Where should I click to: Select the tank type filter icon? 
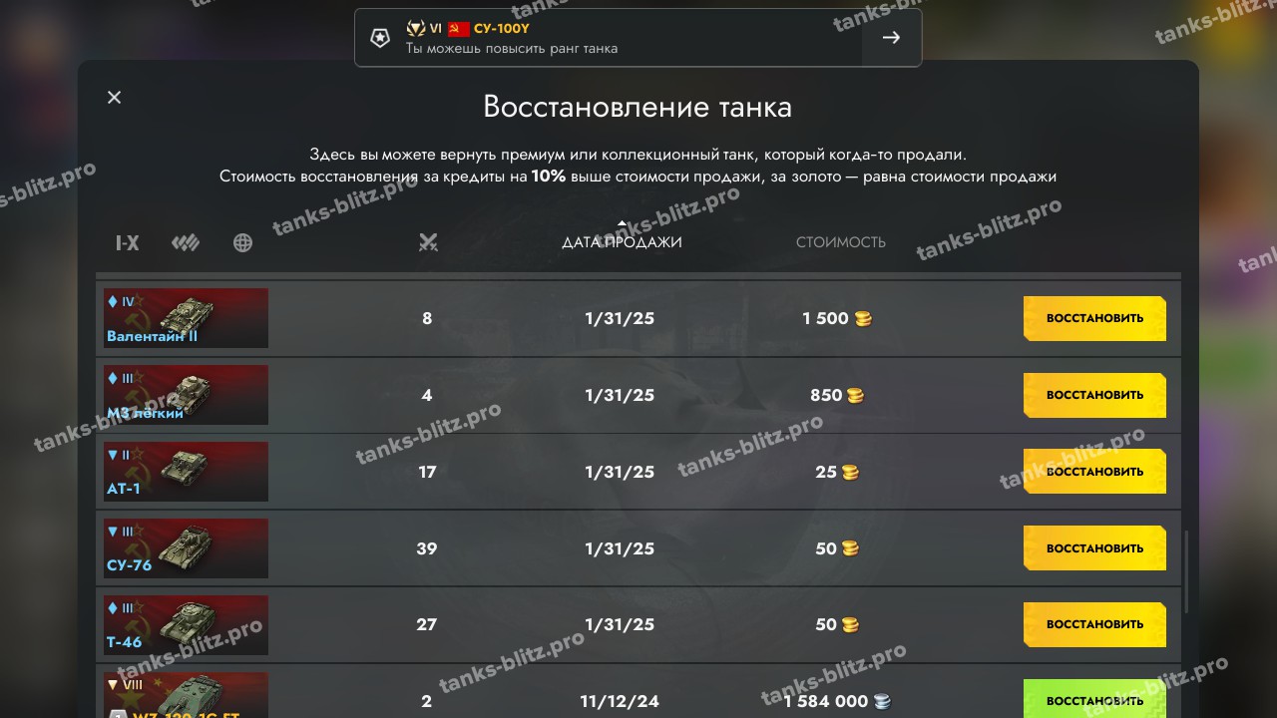pos(186,242)
